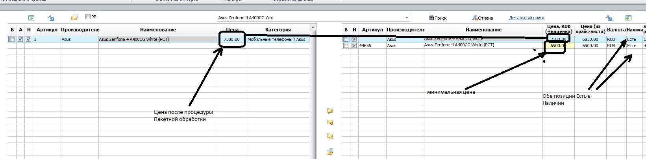
Task: Click left table Наименование column header
Action: pos(158,30)
